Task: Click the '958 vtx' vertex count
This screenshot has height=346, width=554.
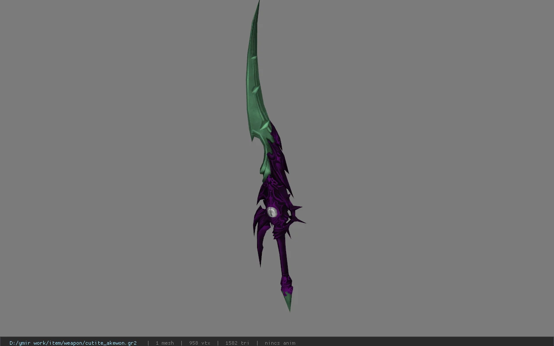Action: point(200,343)
